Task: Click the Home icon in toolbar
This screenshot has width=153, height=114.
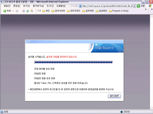Action: point(32,11)
